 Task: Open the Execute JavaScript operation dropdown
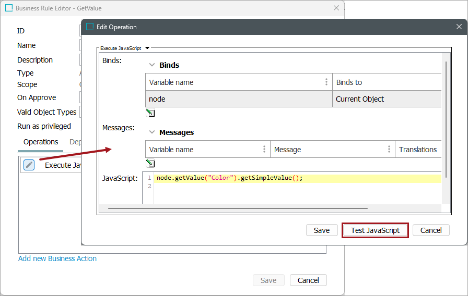tap(147, 48)
